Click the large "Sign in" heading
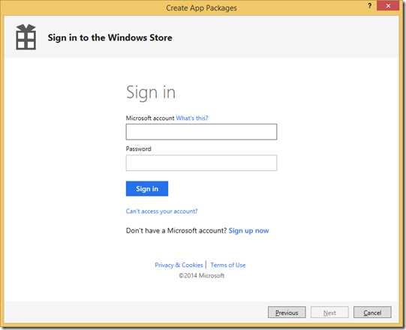 tap(151, 92)
